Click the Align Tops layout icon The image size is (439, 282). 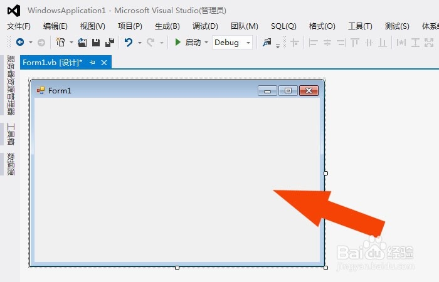(x=355, y=43)
